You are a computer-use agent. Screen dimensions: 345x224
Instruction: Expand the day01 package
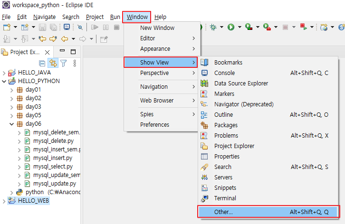[12, 90]
